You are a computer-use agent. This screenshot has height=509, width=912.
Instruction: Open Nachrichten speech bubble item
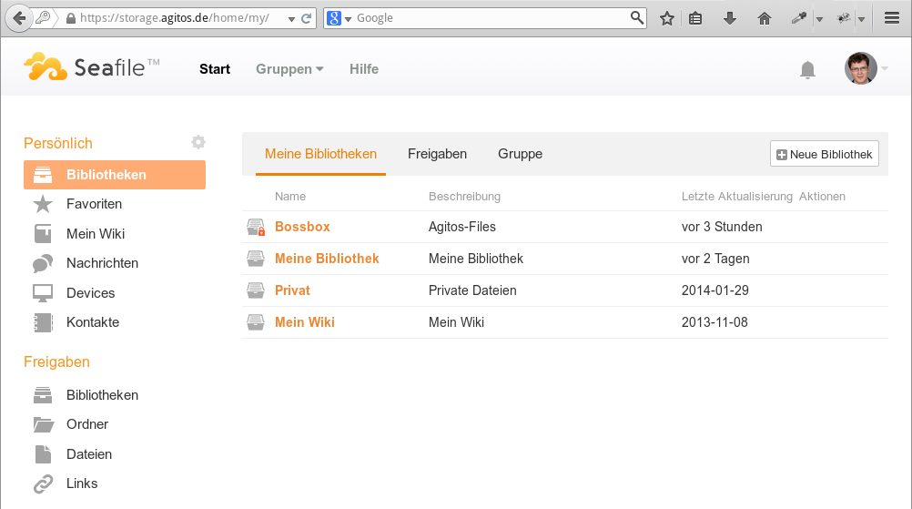click(43, 263)
